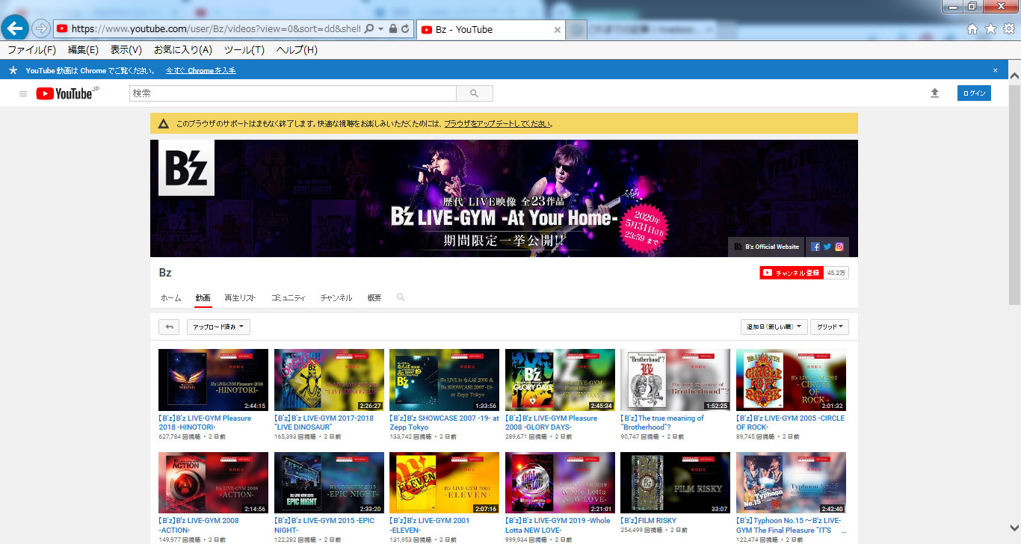Viewport: 1021px width, 544px height.
Task: Click the YouTube search magnifier button
Action: (474, 93)
